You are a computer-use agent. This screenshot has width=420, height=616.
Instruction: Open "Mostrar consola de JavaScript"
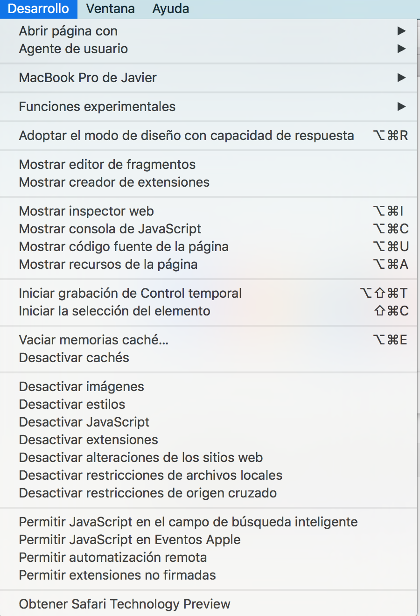[x=110, y=229]
